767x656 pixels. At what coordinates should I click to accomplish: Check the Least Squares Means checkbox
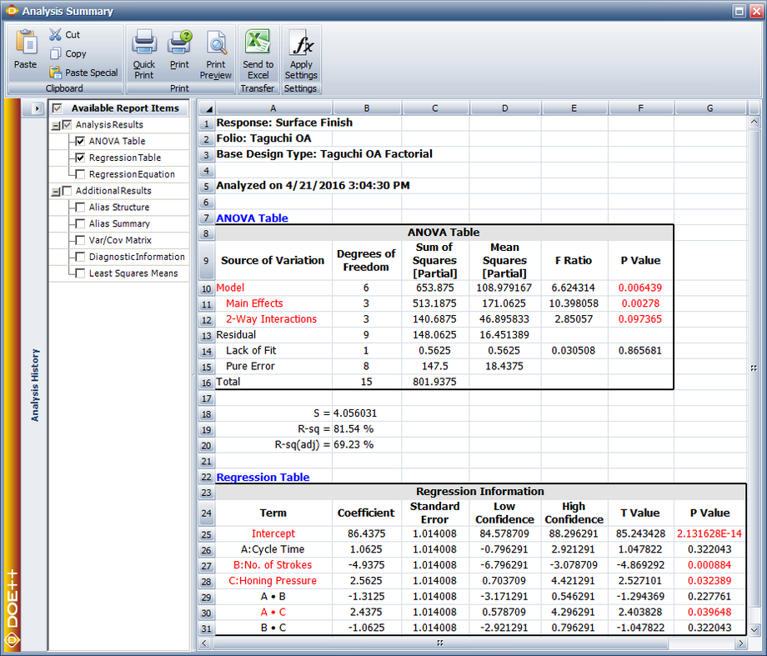click(80, 273)
